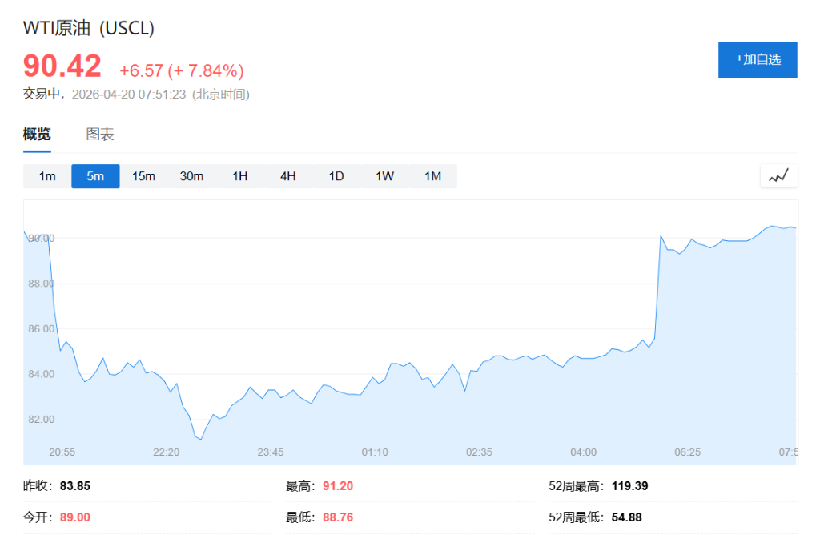Click the +加自选 watchlist button
820x547 pixels.
758,59
